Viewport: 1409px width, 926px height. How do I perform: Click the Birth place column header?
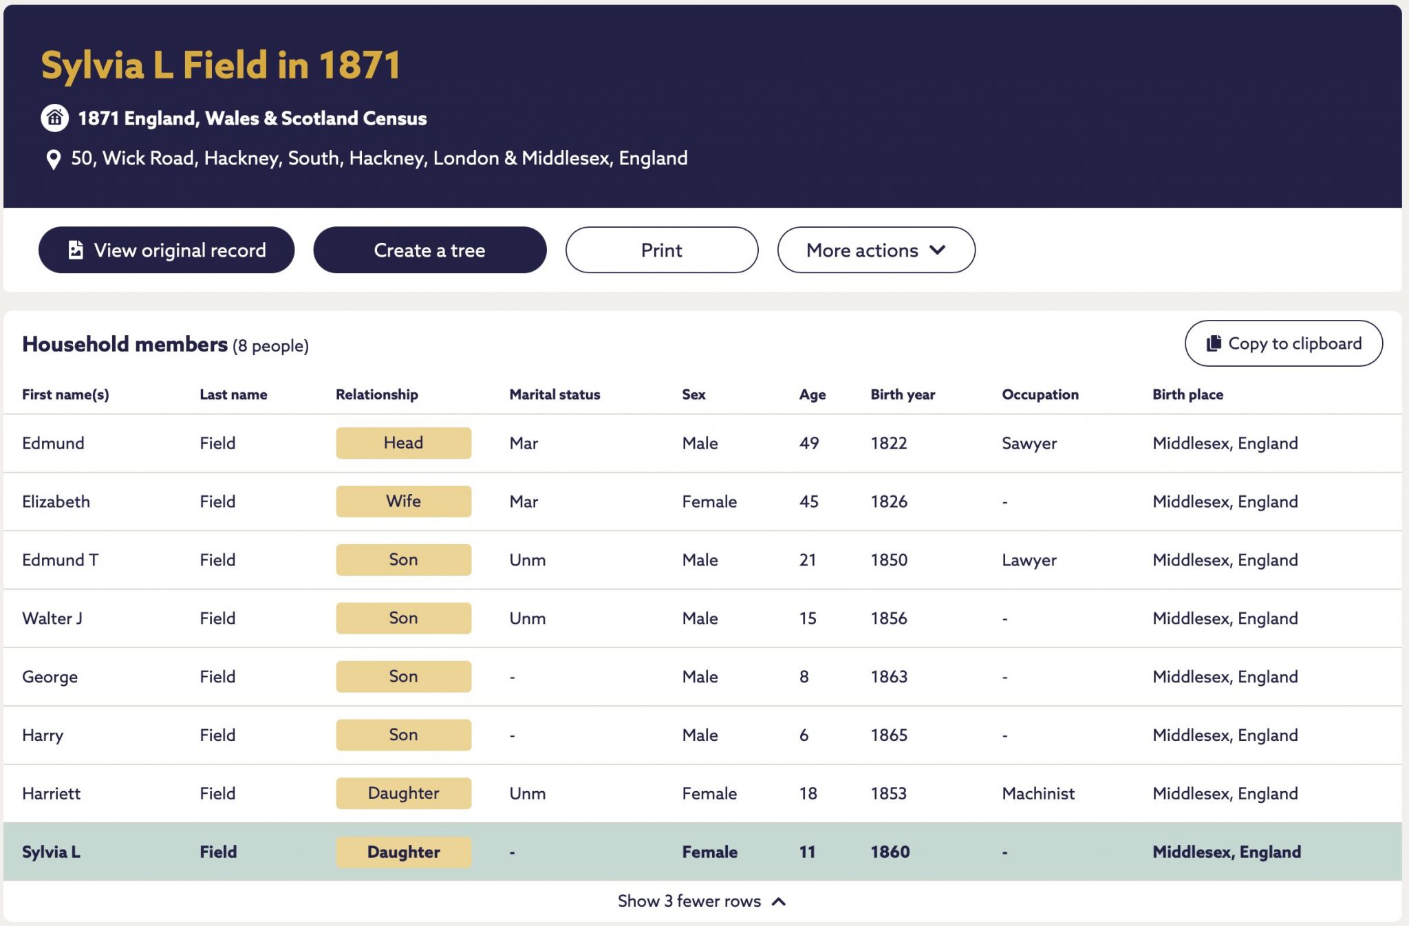[1187, 394]
